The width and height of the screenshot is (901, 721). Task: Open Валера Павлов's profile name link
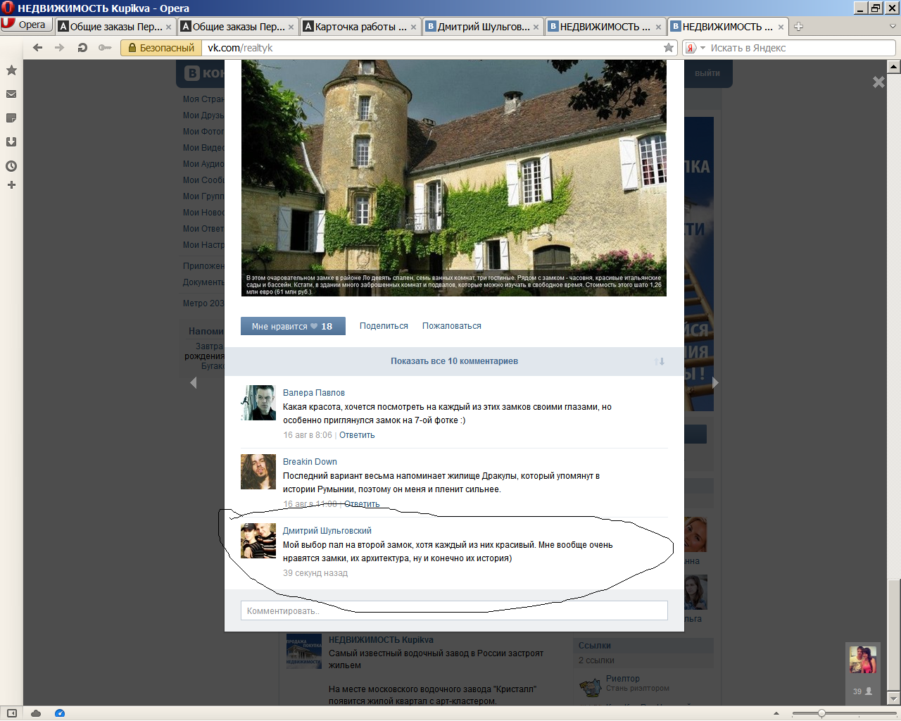point(314,393)
